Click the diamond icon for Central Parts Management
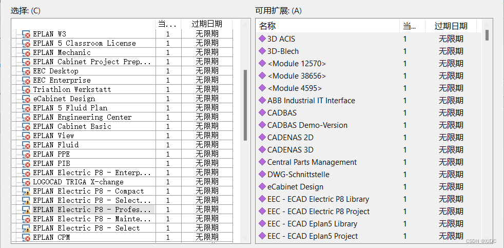The image size is (504, 248). pyautogui.click(x=262, y=162)
